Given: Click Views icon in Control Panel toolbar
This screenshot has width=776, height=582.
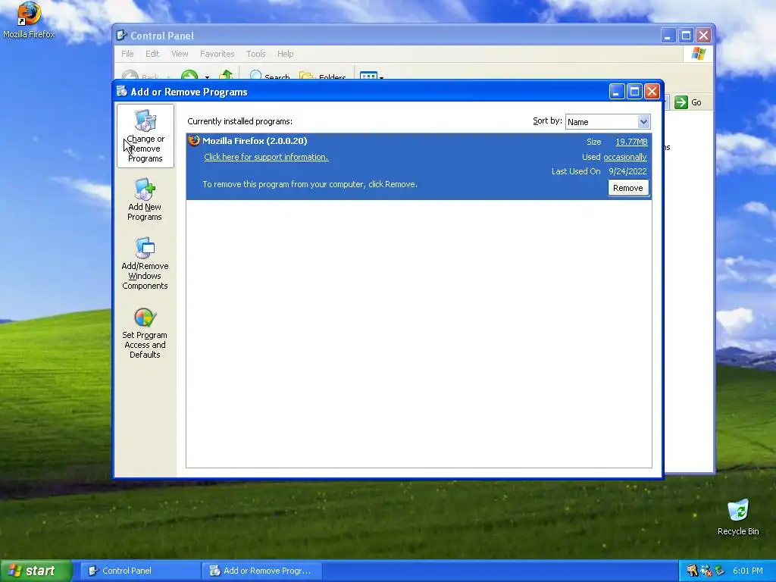Looking at the screenshot, I should (x=368, y=76).
